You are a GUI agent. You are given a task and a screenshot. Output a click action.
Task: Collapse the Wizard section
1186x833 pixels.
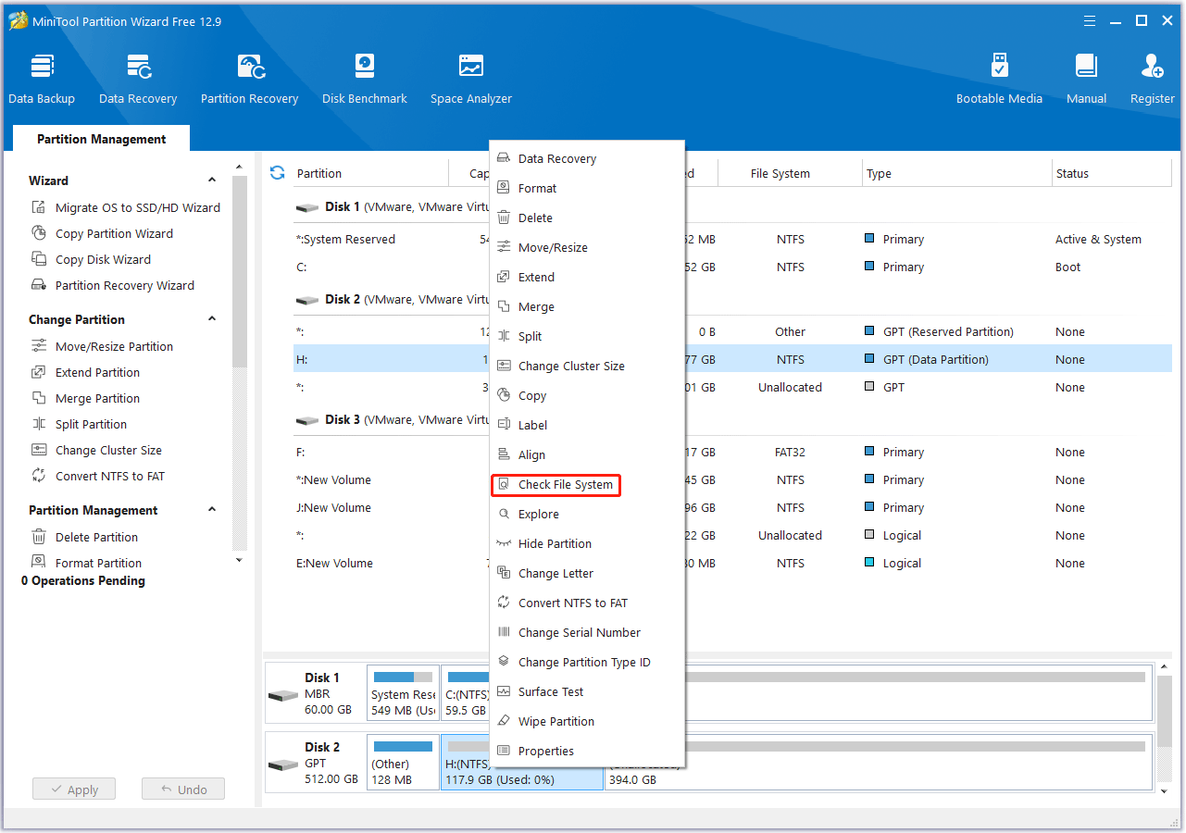[212, 180]
